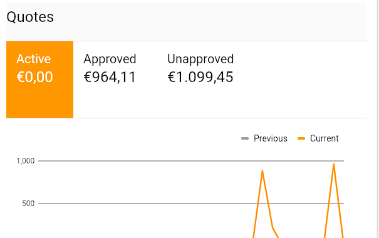Select the first orange peak on the chart
This screenshot has width=379, height=238.
tap(262, 171)
